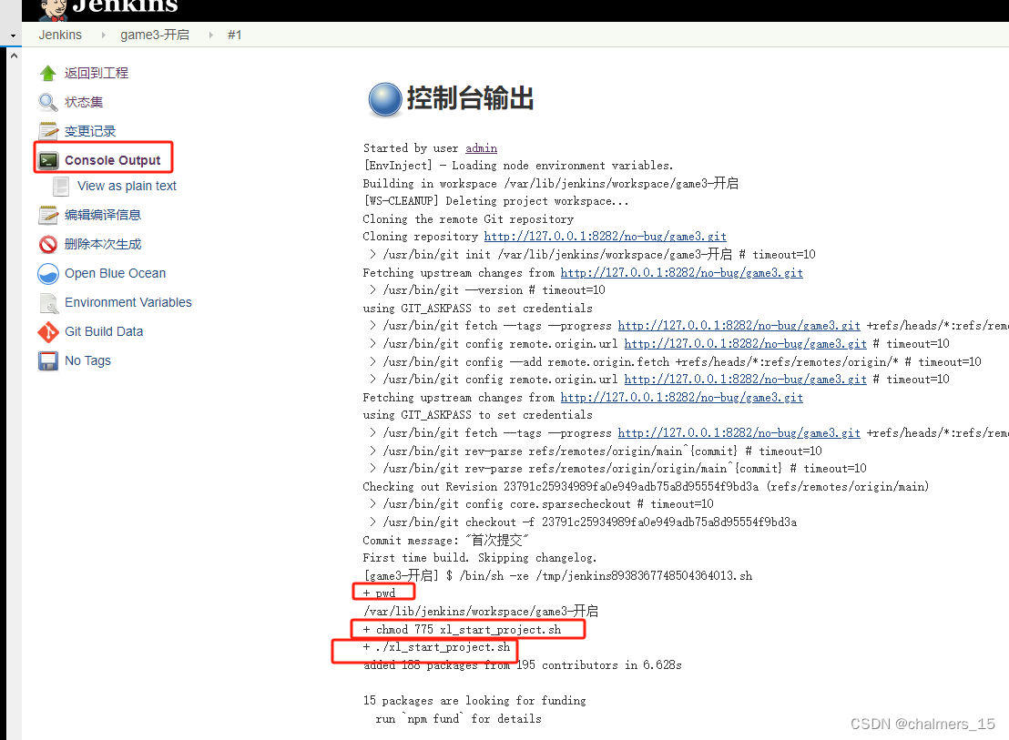The image size is (1009, 740).
Task: Select 删除本次生成 in sidebar
Action: coord(103,244)
